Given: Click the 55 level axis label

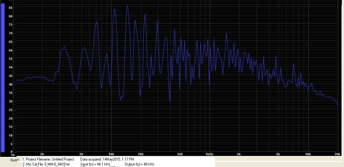Looking at the screenshot, I should 10,59.
